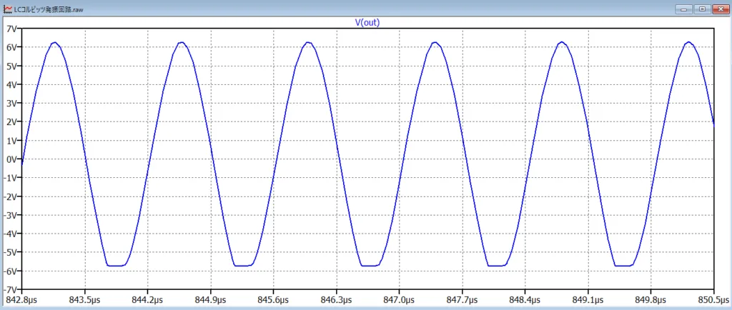Click the -4V vertical axis label
Image resolution: width=732 pixels, height=310 pixels.
coord(11,234)
